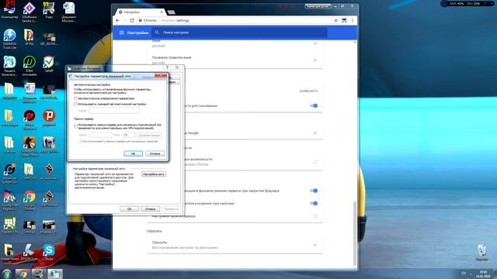Viewport: 497px width, 279px height.
Task: Enable use proxy server for local connections
Action: 76,126
